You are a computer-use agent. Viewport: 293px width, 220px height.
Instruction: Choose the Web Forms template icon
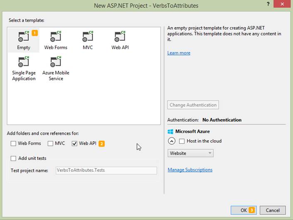click(56, 37)
